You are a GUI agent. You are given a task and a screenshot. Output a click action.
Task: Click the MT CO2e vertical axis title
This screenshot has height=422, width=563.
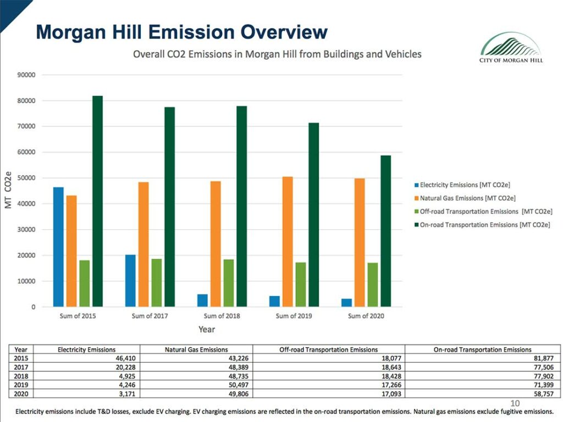[x=8, y=190]
